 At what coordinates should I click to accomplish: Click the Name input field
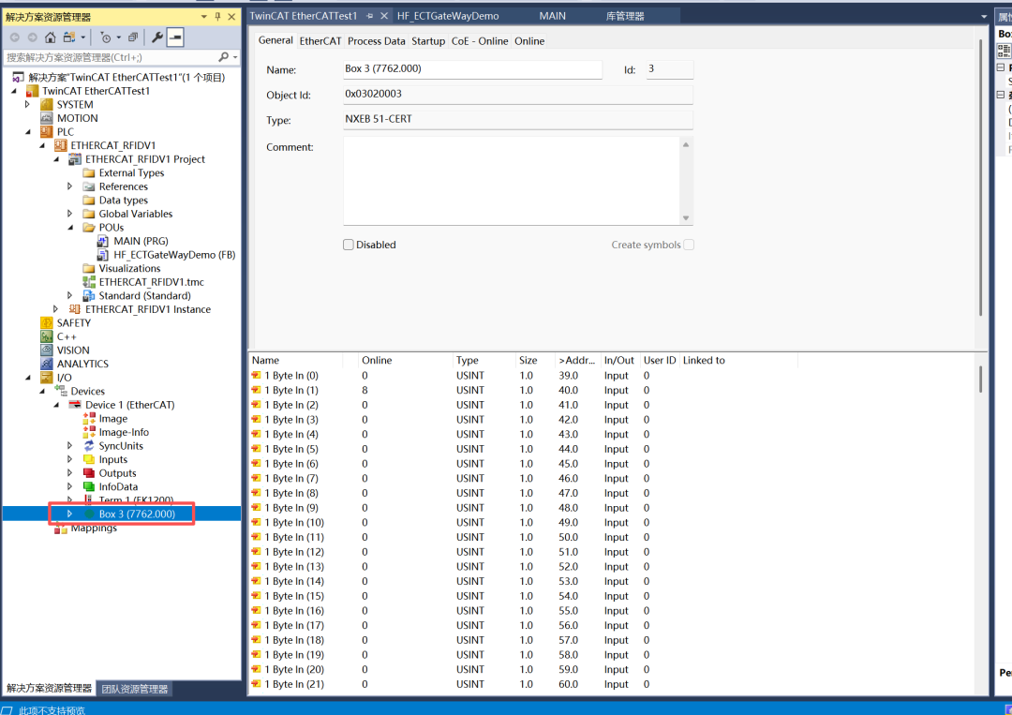(472, 70)
